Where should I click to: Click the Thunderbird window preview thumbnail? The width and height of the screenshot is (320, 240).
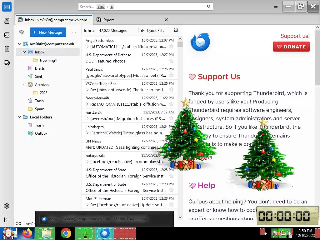(104, 219)
